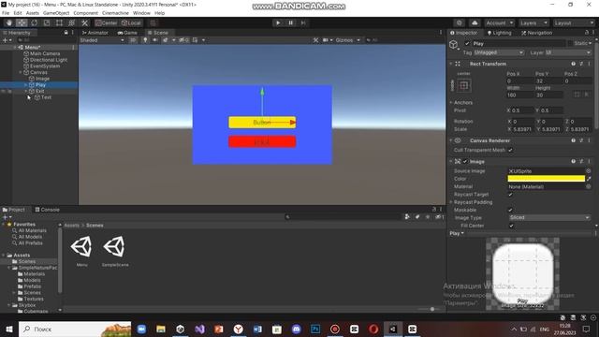This screenshot has height=337, width=599.
Task: Open the yellow Color swatch
Action: [546, 179]
